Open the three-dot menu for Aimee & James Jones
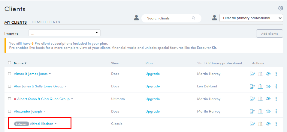Viewport: 287px width, 132px height. [x=276, y=74]
